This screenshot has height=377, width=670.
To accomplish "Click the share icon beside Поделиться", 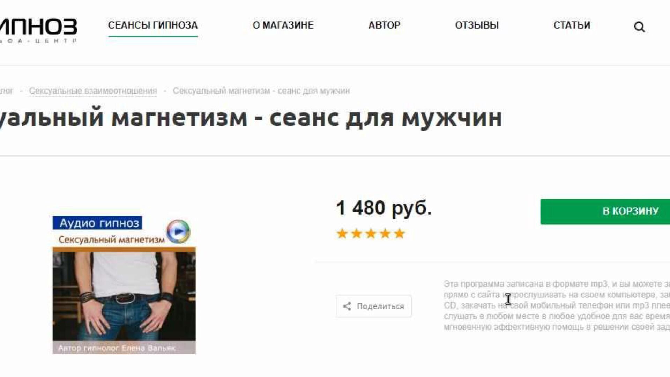I will coord(347,306).
